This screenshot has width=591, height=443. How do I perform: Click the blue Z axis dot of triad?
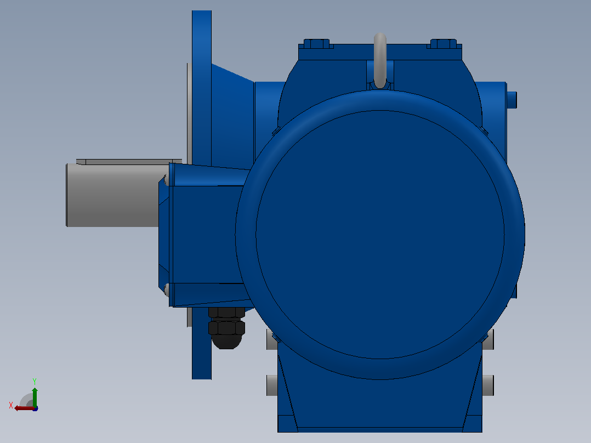coord(36,408)
